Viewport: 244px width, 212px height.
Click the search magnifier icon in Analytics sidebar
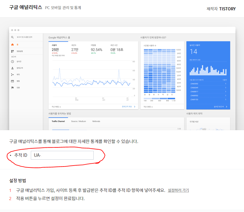click(13, 37)
